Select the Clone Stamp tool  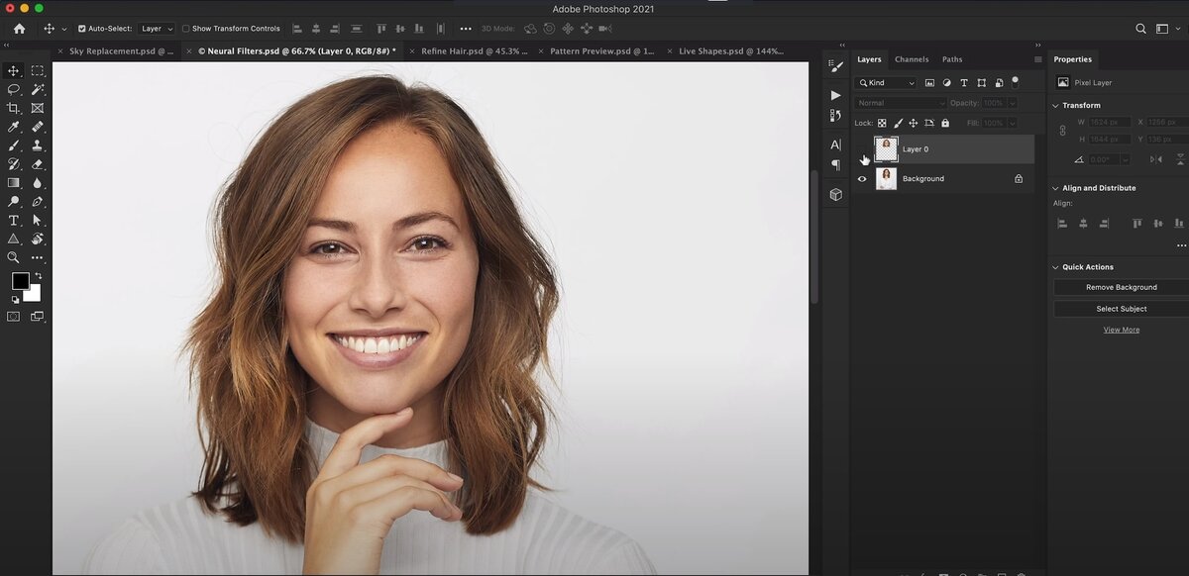point(38,145)
